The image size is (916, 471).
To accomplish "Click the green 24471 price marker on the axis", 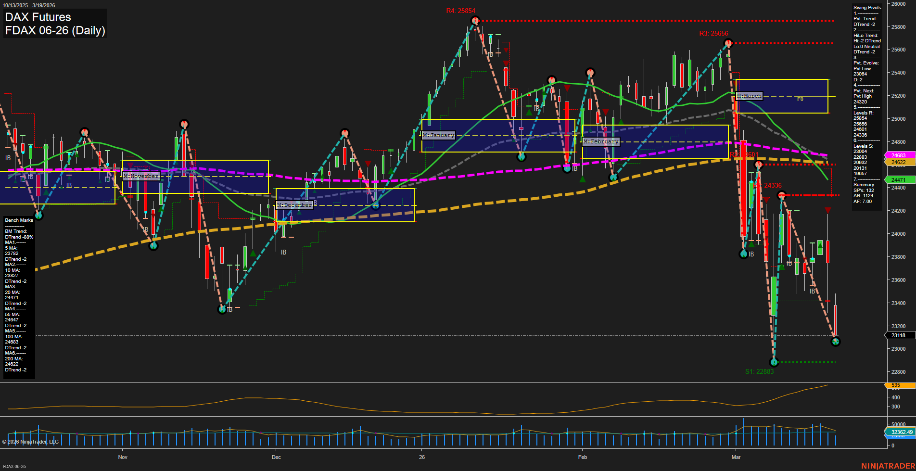I will pos(898,179).
